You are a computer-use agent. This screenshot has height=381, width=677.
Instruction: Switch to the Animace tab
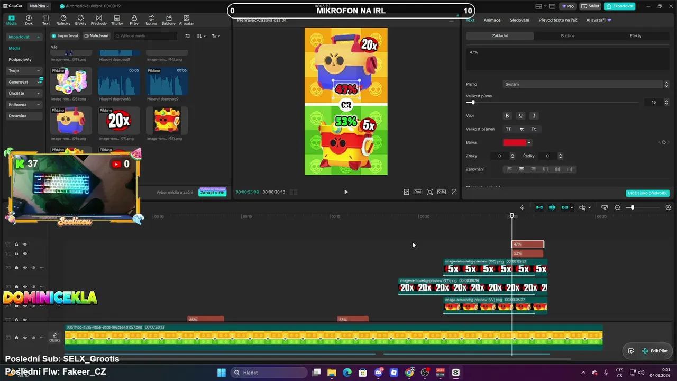click(492, 20)
